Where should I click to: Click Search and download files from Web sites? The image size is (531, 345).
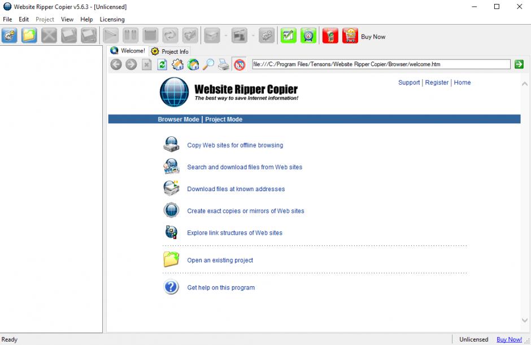[245, 167]
